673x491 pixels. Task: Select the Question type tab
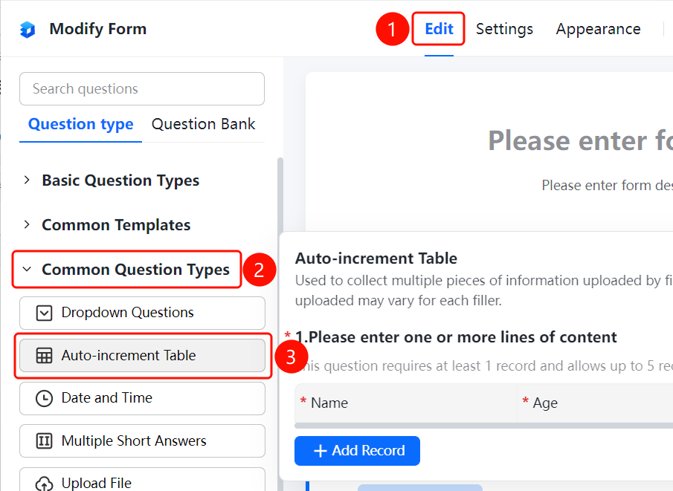click(x=81, y=124)
